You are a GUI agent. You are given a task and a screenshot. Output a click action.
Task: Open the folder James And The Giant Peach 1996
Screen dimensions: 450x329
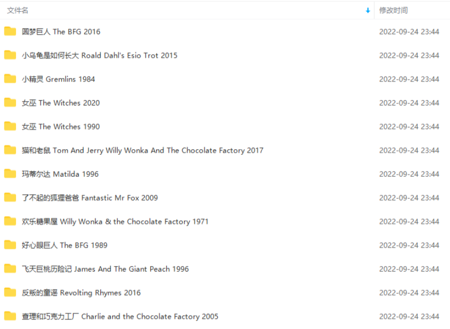105,269
